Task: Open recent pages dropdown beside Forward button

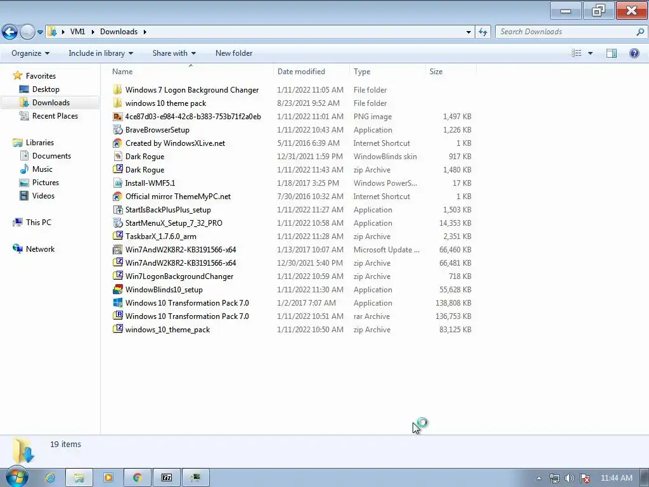Action: pos(40,32)
